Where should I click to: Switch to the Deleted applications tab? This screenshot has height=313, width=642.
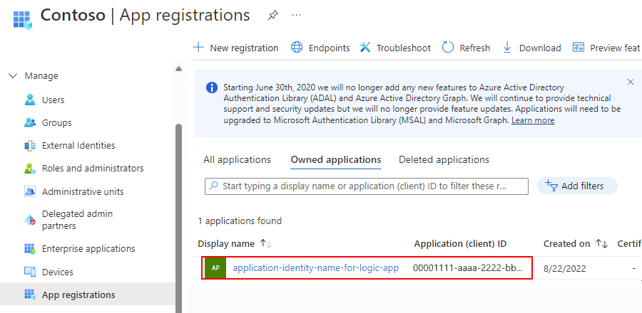pyautogui.click(x=444, y=159)
